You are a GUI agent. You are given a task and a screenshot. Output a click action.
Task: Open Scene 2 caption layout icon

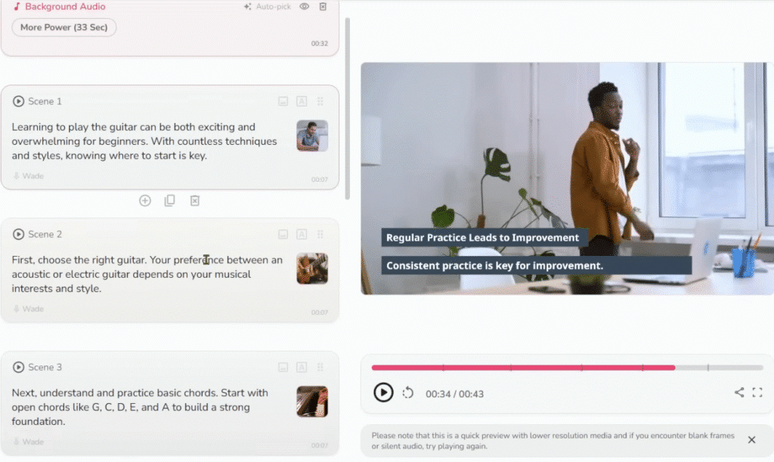click(x=283, y=235)
